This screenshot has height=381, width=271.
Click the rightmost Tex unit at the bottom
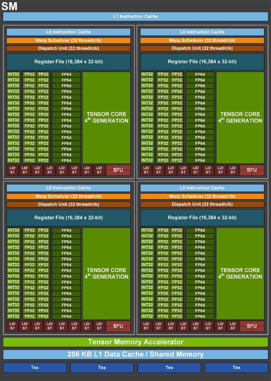[236, 367]
